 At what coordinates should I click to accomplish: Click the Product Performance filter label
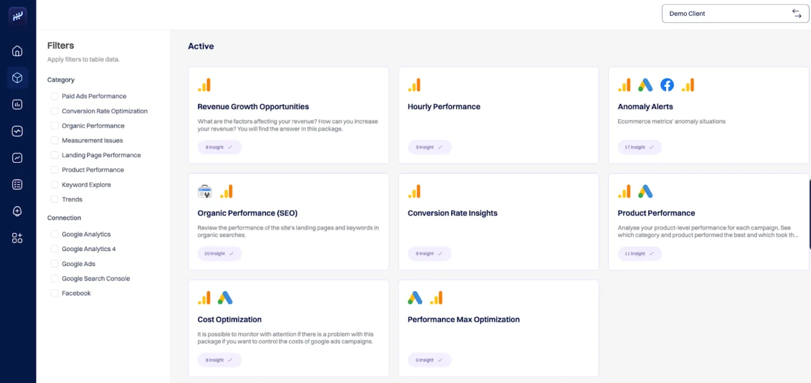pos(93,170)
